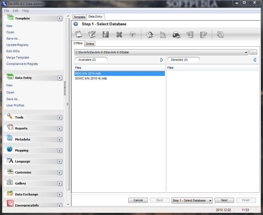Image resolution: width=263 pixels, height=215 pixels.
Task: Click the Metadata ISO icon
Action: (x=10, y=138)
